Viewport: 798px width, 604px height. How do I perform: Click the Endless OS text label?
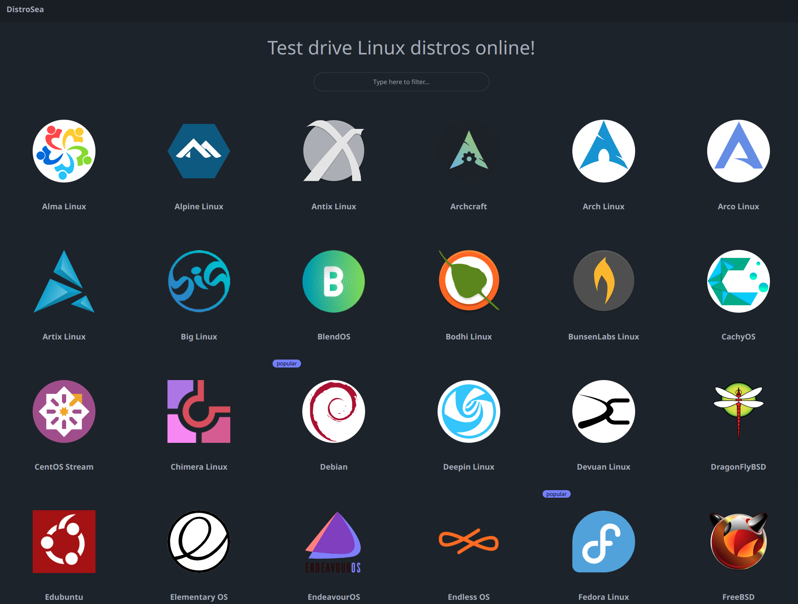coord(469,597)
